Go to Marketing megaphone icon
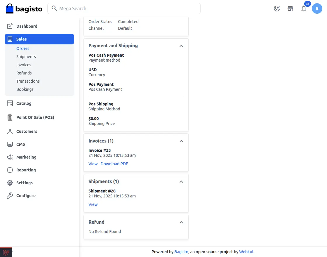Screen dimensions: 327x257 pos(10,157)
